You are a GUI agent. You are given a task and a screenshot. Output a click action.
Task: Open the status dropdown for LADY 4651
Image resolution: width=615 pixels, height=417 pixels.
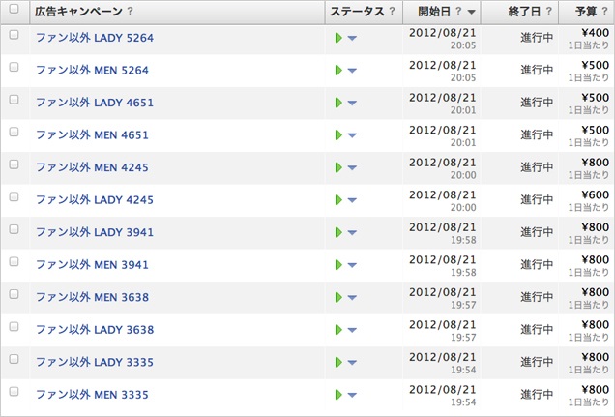[x=352, y=104]
